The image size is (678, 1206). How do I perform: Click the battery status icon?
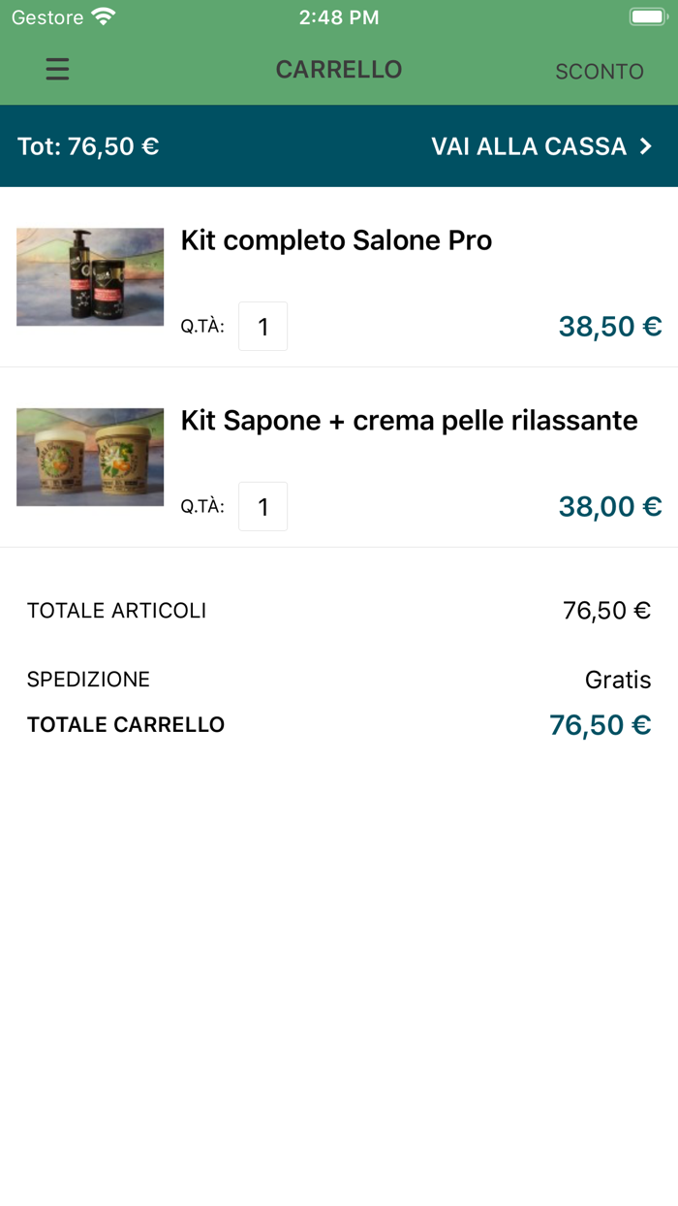coord(646,17)
